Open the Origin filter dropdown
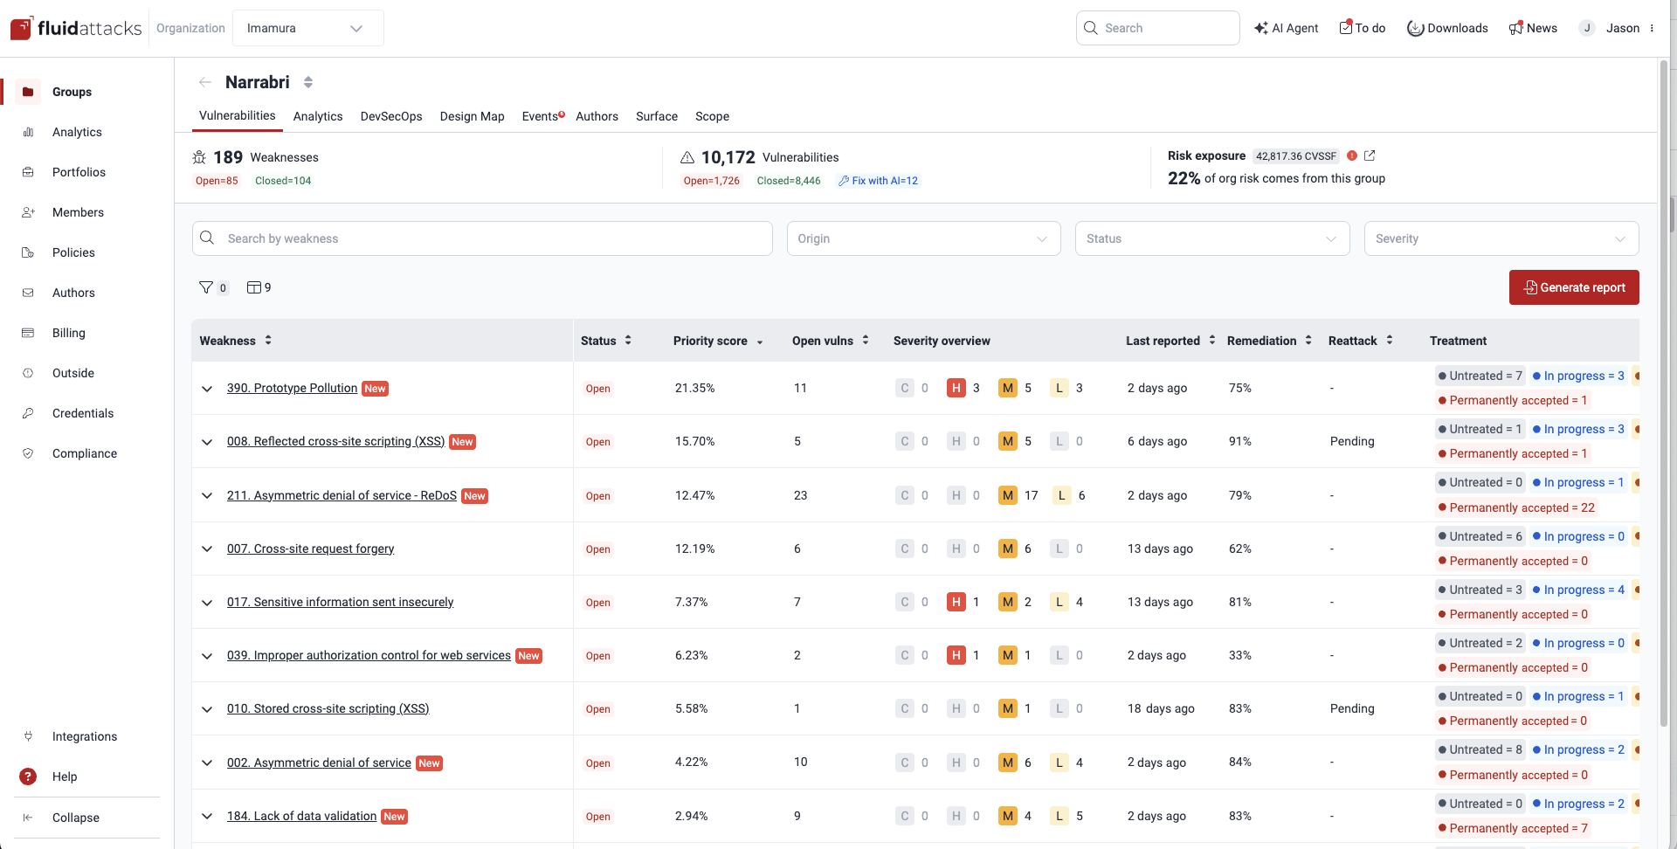This screenshot has height=849, width=1677. click(923, 238)
